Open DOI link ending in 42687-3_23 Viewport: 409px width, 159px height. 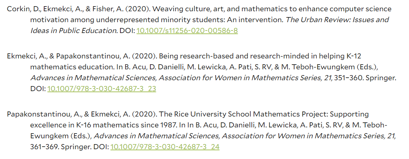[102, 89]
